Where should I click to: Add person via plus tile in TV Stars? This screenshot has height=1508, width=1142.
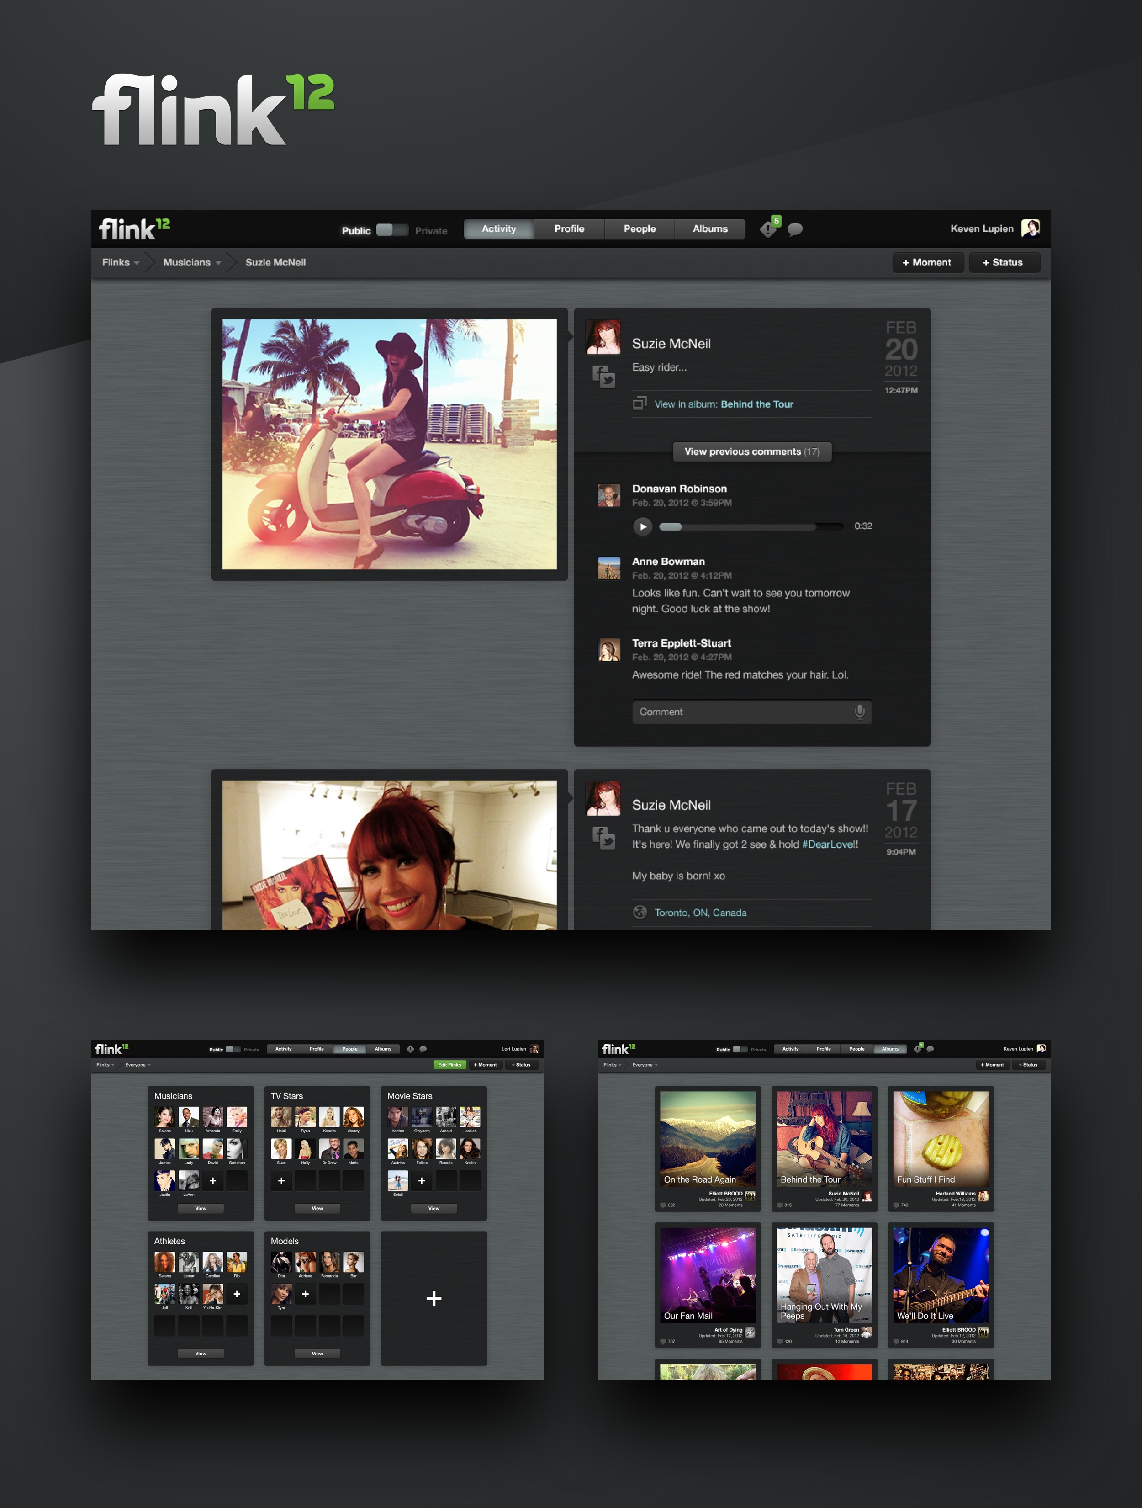click(281, 1181)
